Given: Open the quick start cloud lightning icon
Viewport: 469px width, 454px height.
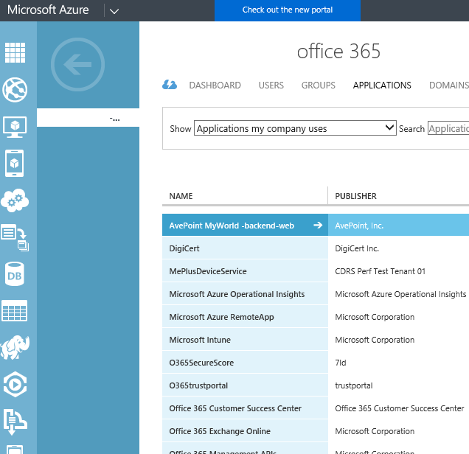Looking at the screenshot, I should pos(170,85).
